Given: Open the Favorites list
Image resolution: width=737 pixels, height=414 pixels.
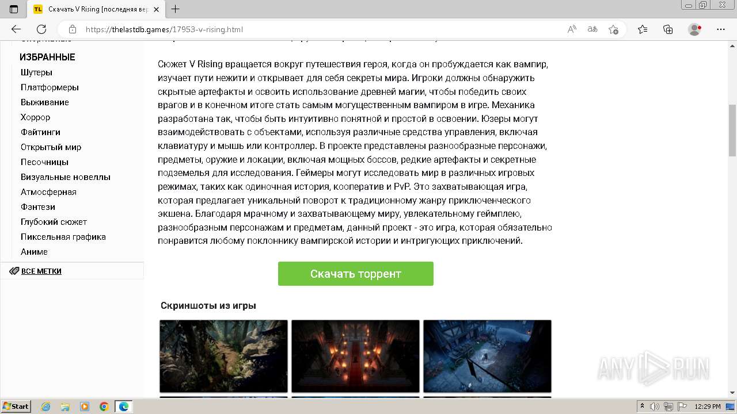Looking at the screenshot, I should tap(643, 29).
